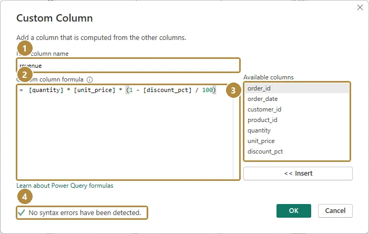Select quantity in Available columns list
Screen dimensions: 369x234
point(297,130)
